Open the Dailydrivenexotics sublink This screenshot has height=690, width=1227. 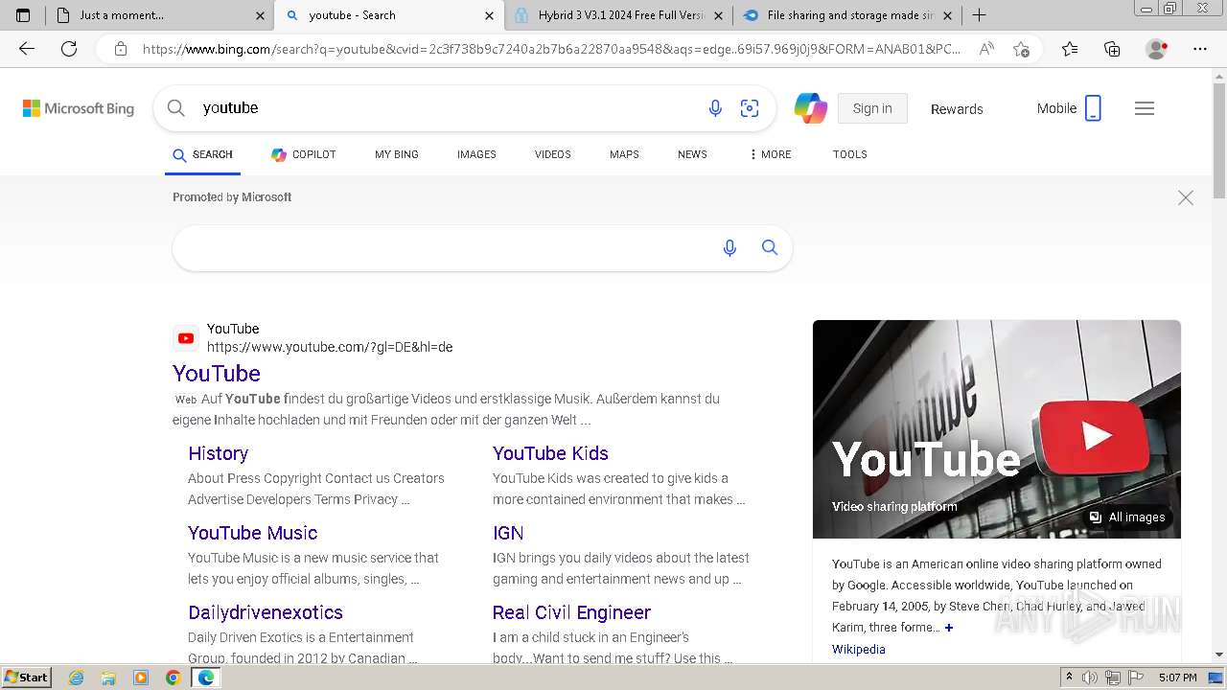pyautogui.click(x=266, y=612)
